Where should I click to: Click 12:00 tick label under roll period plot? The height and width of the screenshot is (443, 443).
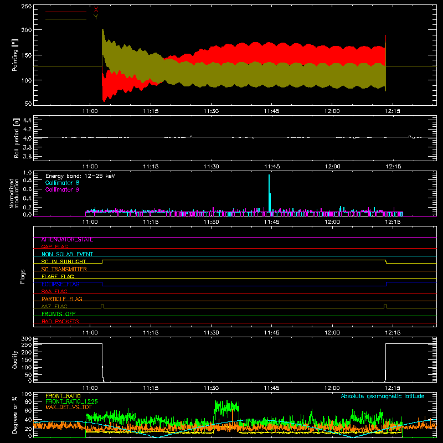tap(332, 167)
